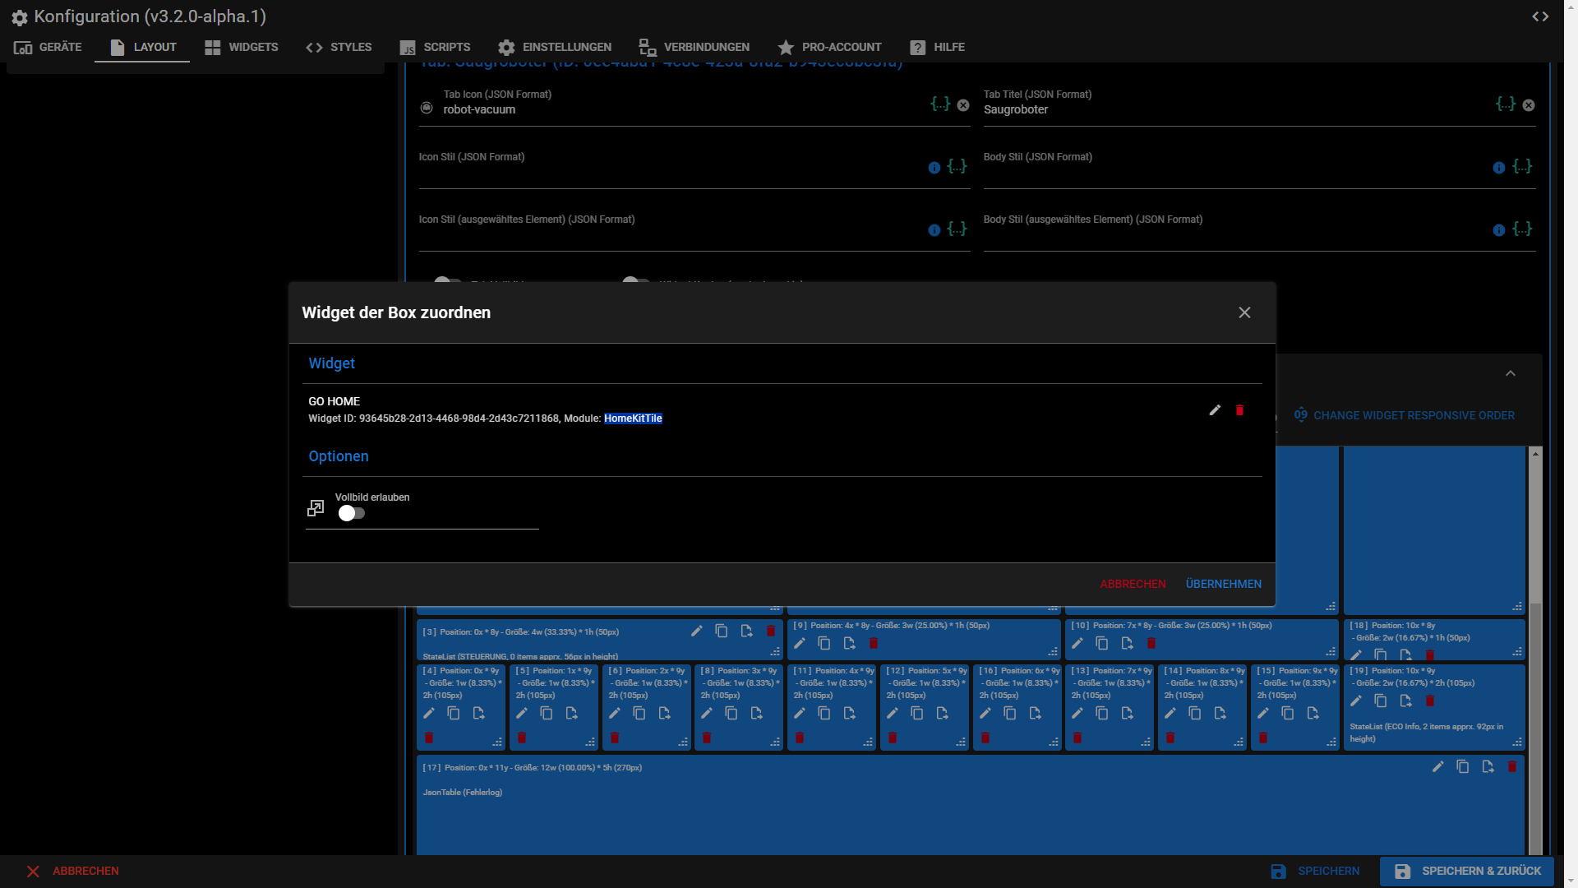
Task: Click the fullscreen icon beside Vollbild erlauben
Action: pyautogui.click(x=316, y=508)
